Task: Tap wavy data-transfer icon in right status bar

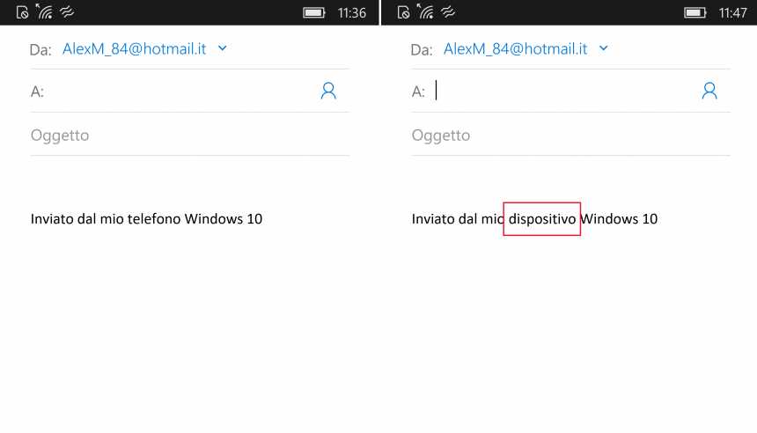Action: coord(448,11)
